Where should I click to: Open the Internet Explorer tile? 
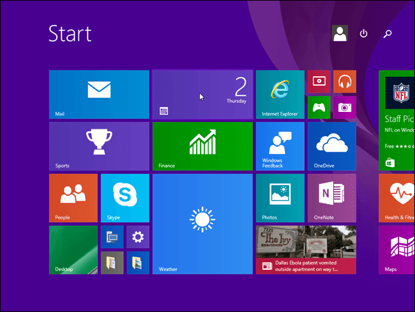tap(280, 95)
